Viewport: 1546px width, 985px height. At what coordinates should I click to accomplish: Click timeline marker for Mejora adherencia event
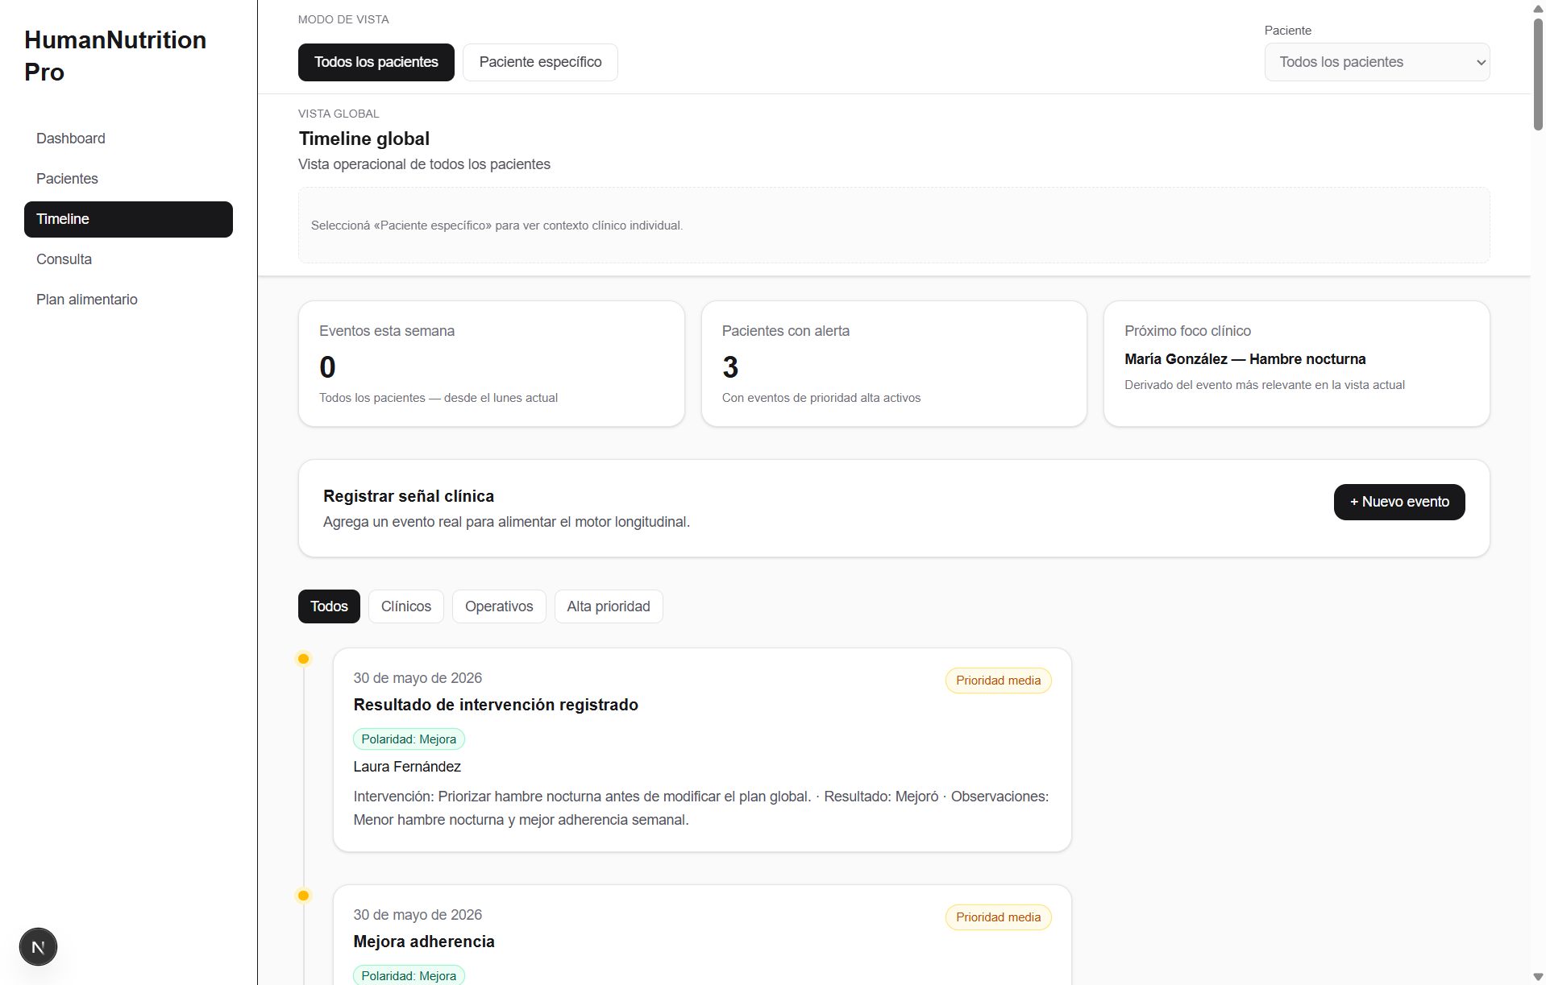pyautogui.click(x=303, y=896)
